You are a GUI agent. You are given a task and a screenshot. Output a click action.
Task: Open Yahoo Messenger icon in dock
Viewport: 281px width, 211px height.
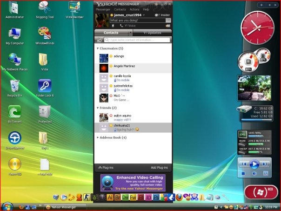(x=187, y=197)
